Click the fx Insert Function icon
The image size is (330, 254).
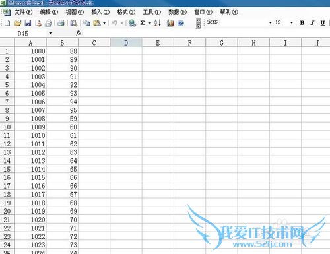78,33
